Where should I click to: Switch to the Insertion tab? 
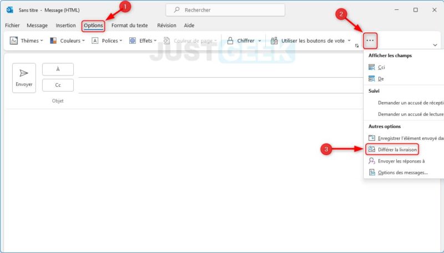[x=65, y=26]
